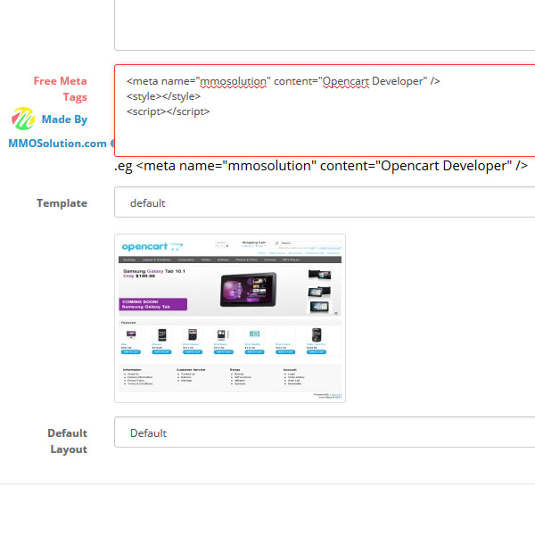Click the Free Meta Tags label
Image resolution: width=535 pixels, height=535 pixels.
click(61, 88)
